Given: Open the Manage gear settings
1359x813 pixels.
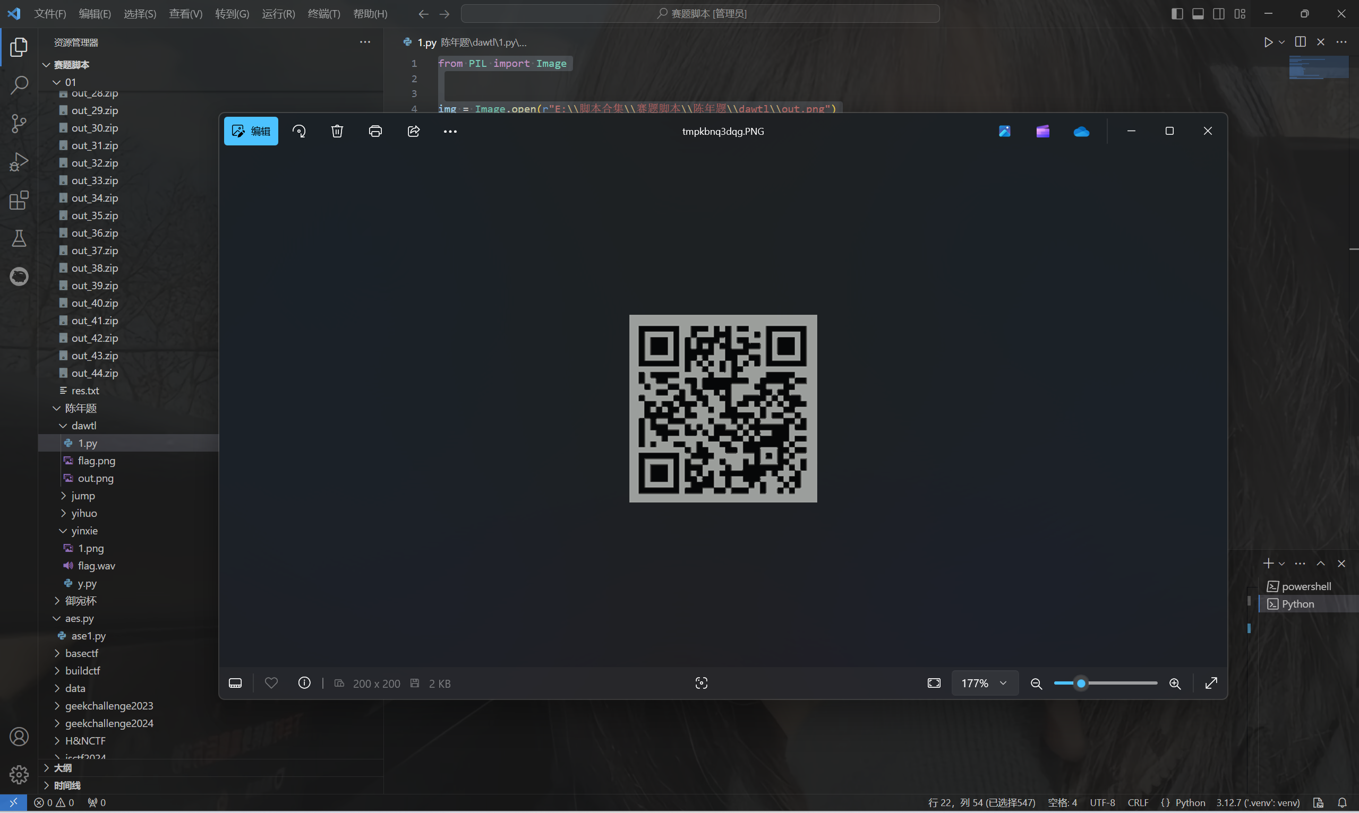Looking at the screenshot, I should click(x=19, y=775).
